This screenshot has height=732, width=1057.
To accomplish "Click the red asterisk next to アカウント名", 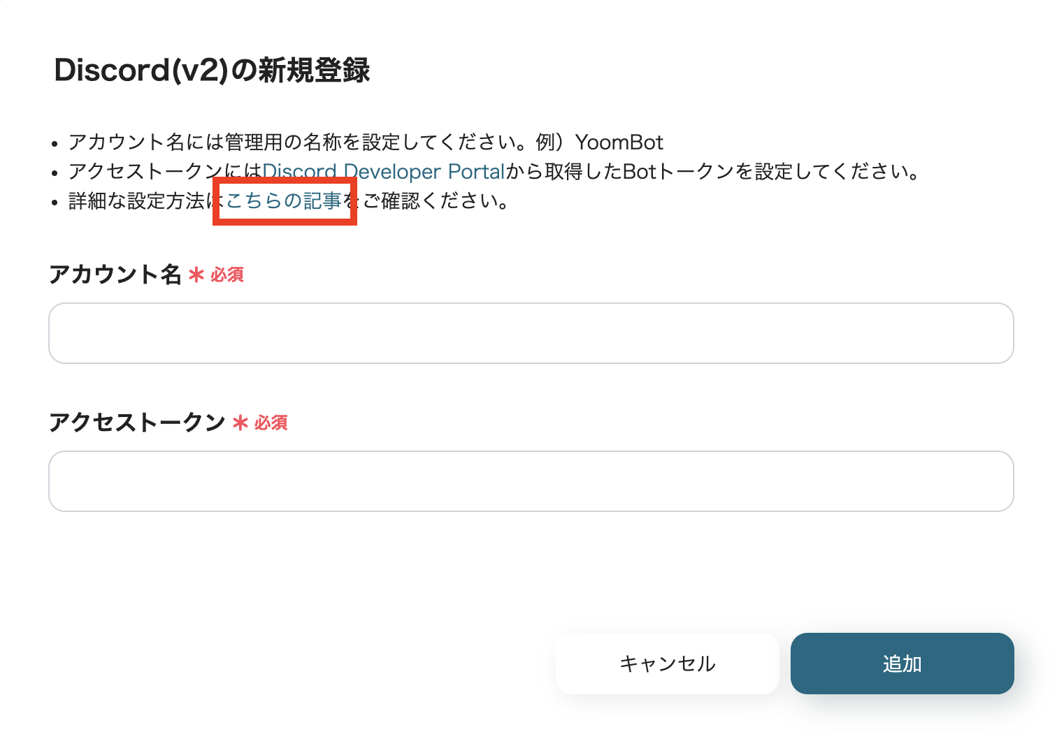I will pyautogui.click(x=196, y=275).
